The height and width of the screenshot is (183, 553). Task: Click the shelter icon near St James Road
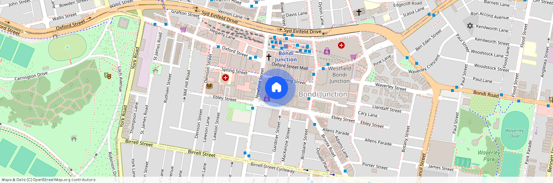(x=155, y=71)
